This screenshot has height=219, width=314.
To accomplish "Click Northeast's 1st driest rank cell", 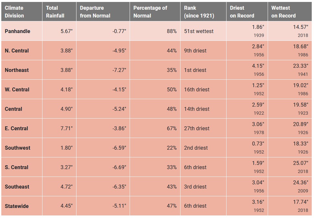I will (x=195, y=70).
